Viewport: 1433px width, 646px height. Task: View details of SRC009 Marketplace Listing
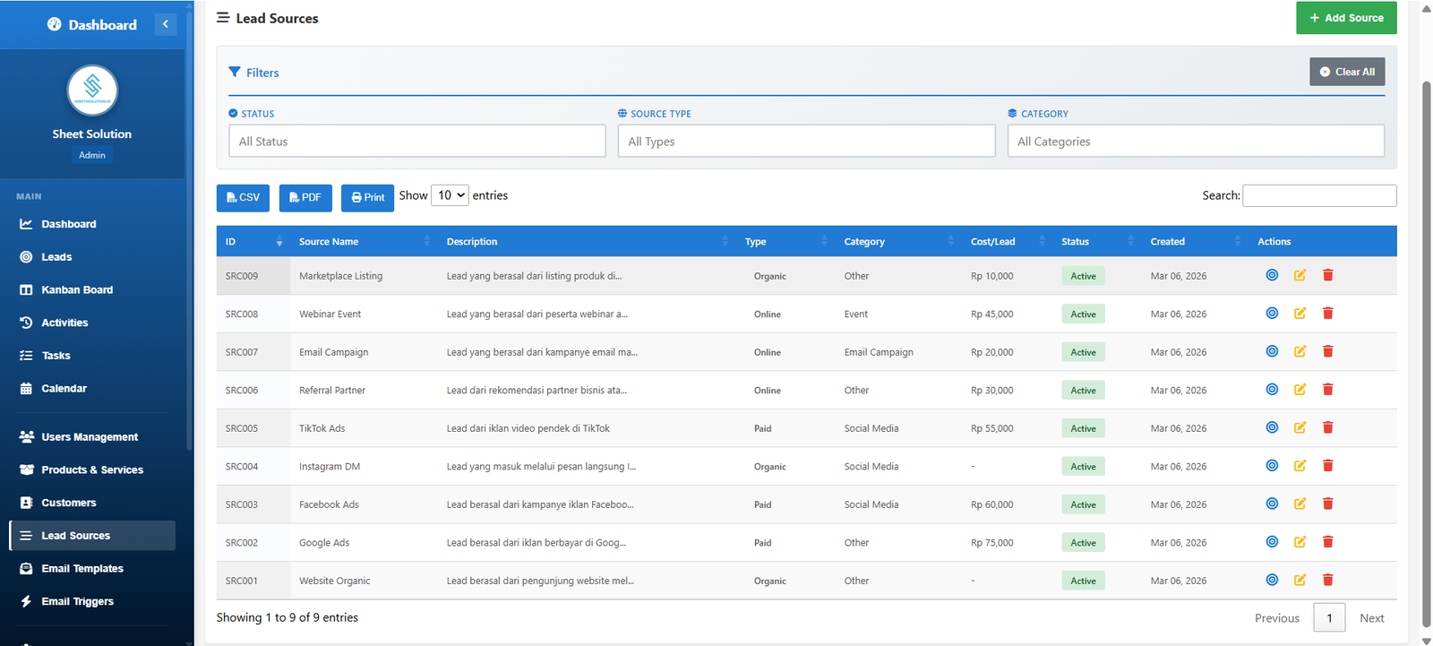1272,275
